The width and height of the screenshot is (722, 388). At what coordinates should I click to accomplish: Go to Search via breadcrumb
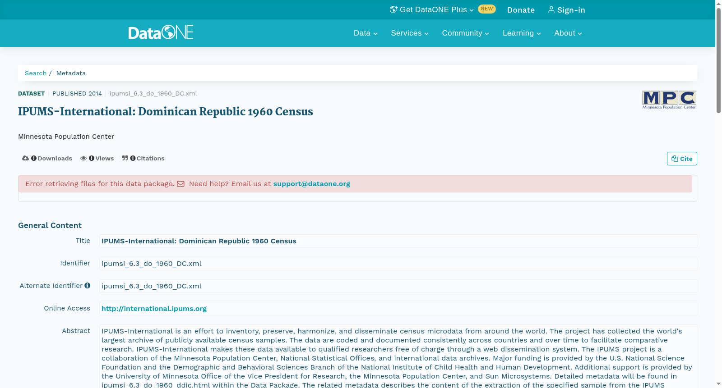coord(36,73)
